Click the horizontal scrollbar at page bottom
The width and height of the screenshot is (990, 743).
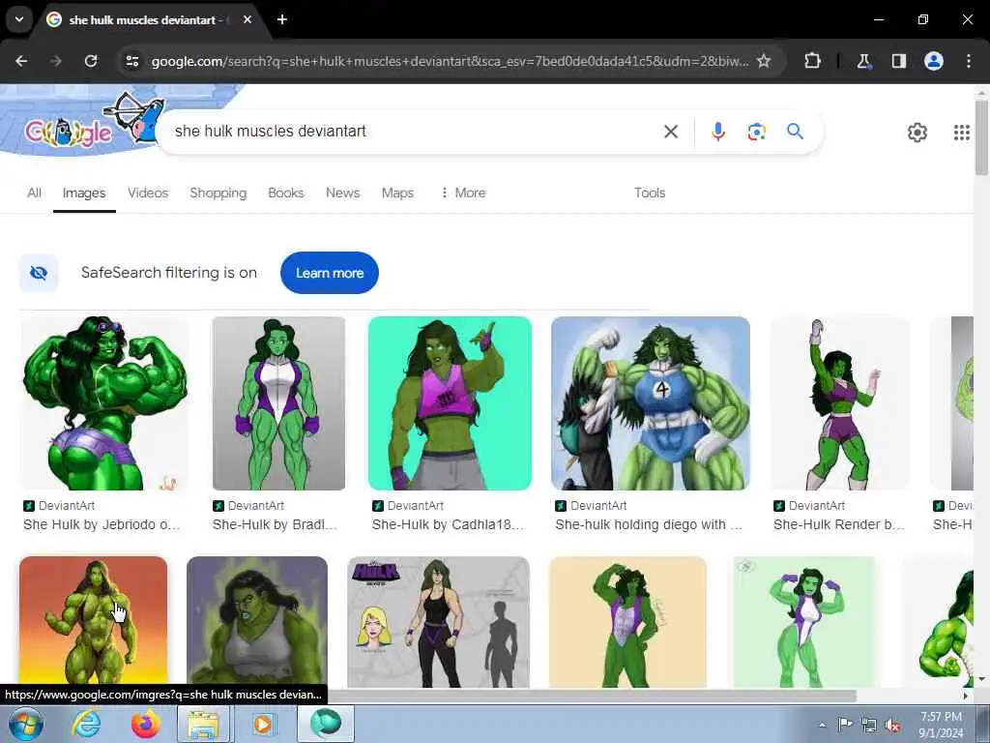click(x=592, y=696)
